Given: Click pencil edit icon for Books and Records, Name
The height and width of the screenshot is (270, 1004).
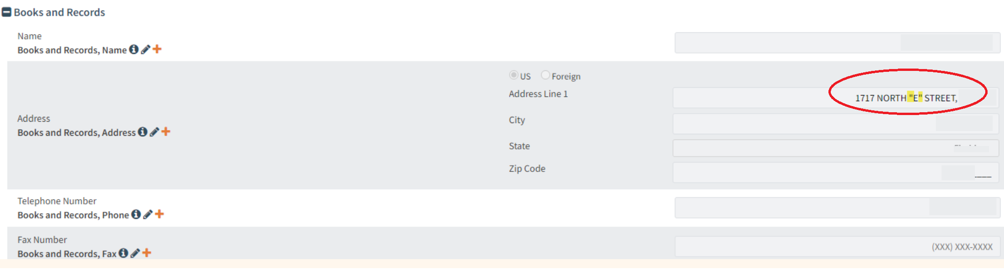Looking at the screenshot, I should 146,49.
